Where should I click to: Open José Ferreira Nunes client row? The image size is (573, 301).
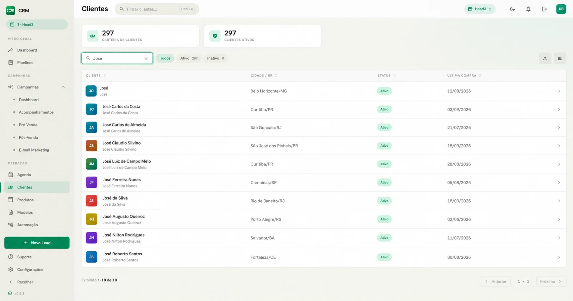[x=324, y=182]
